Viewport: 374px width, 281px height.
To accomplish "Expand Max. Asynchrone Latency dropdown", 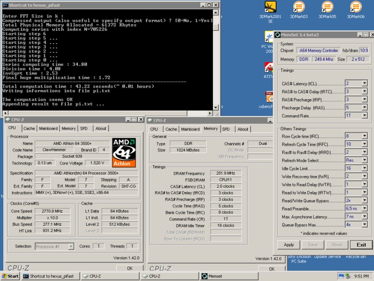I will click(364, 216).
